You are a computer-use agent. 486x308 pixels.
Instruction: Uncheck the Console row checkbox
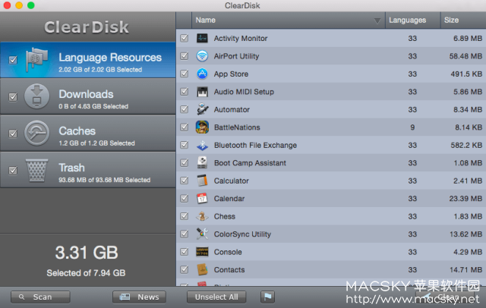(x=184, y=252)
